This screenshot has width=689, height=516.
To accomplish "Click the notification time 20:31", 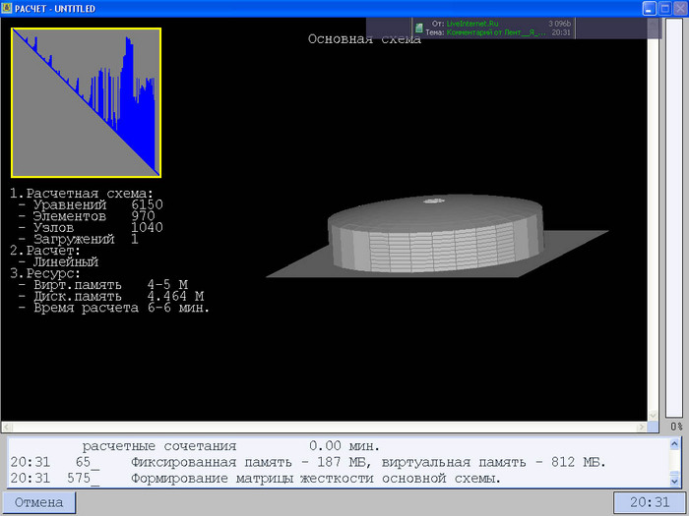I will pyautogui.click(x=561, y=32).
